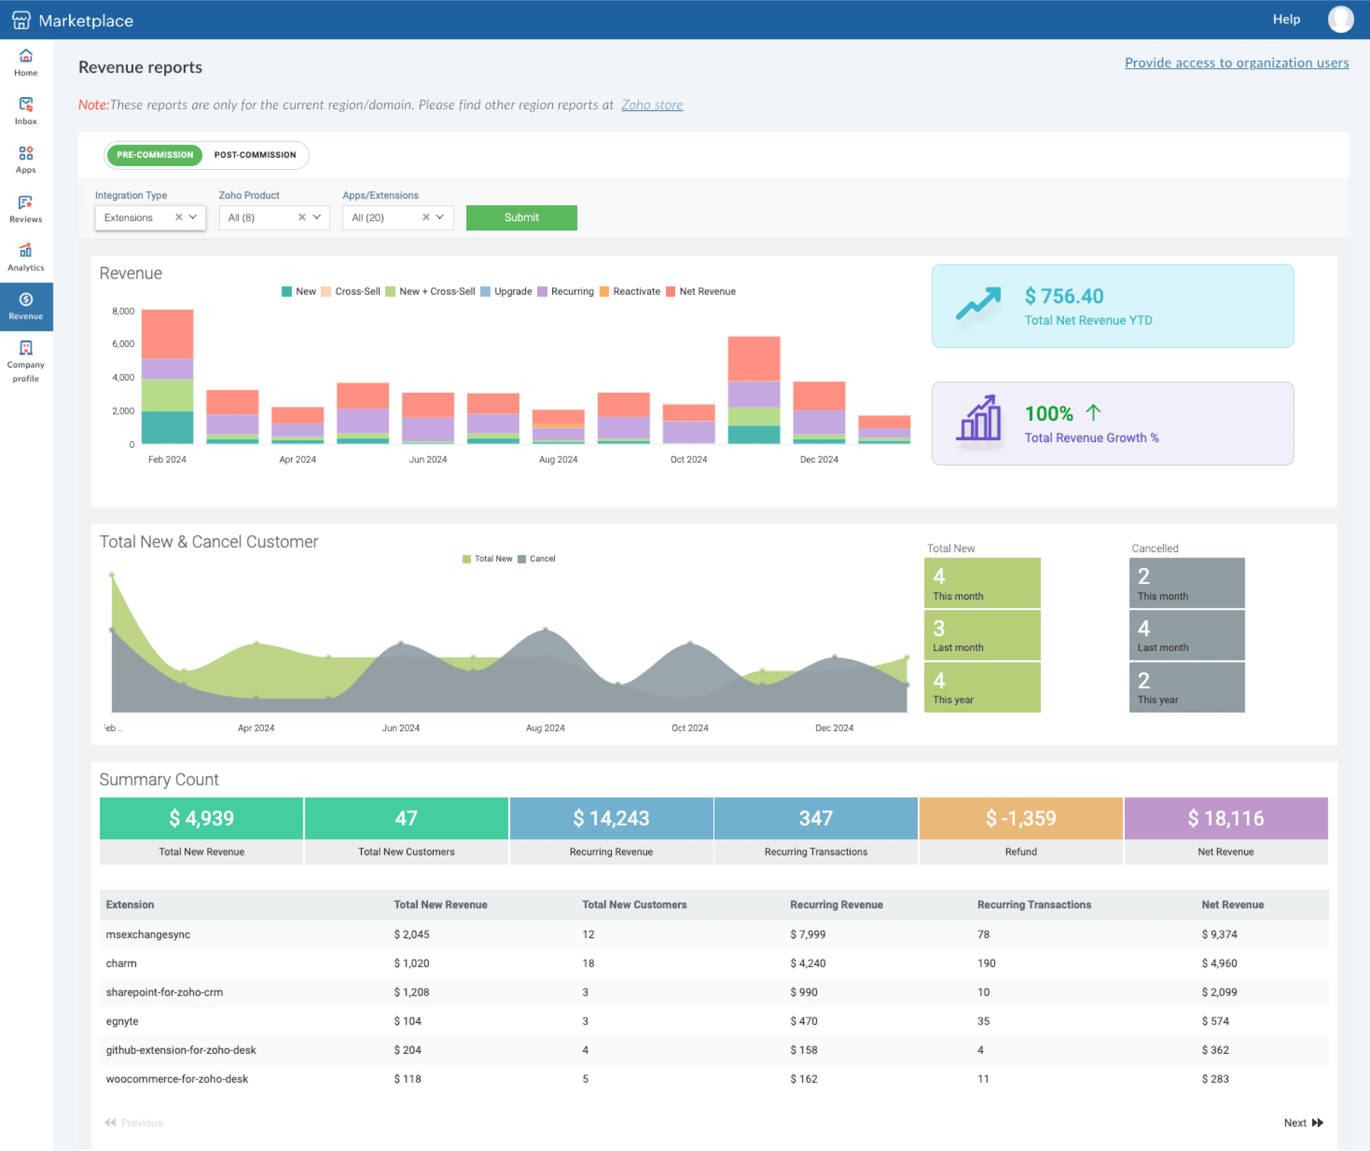Click the Cancelled 'Last month' tile
This screenshot has width=1370, height=1151.
[x=1187, y=635]
